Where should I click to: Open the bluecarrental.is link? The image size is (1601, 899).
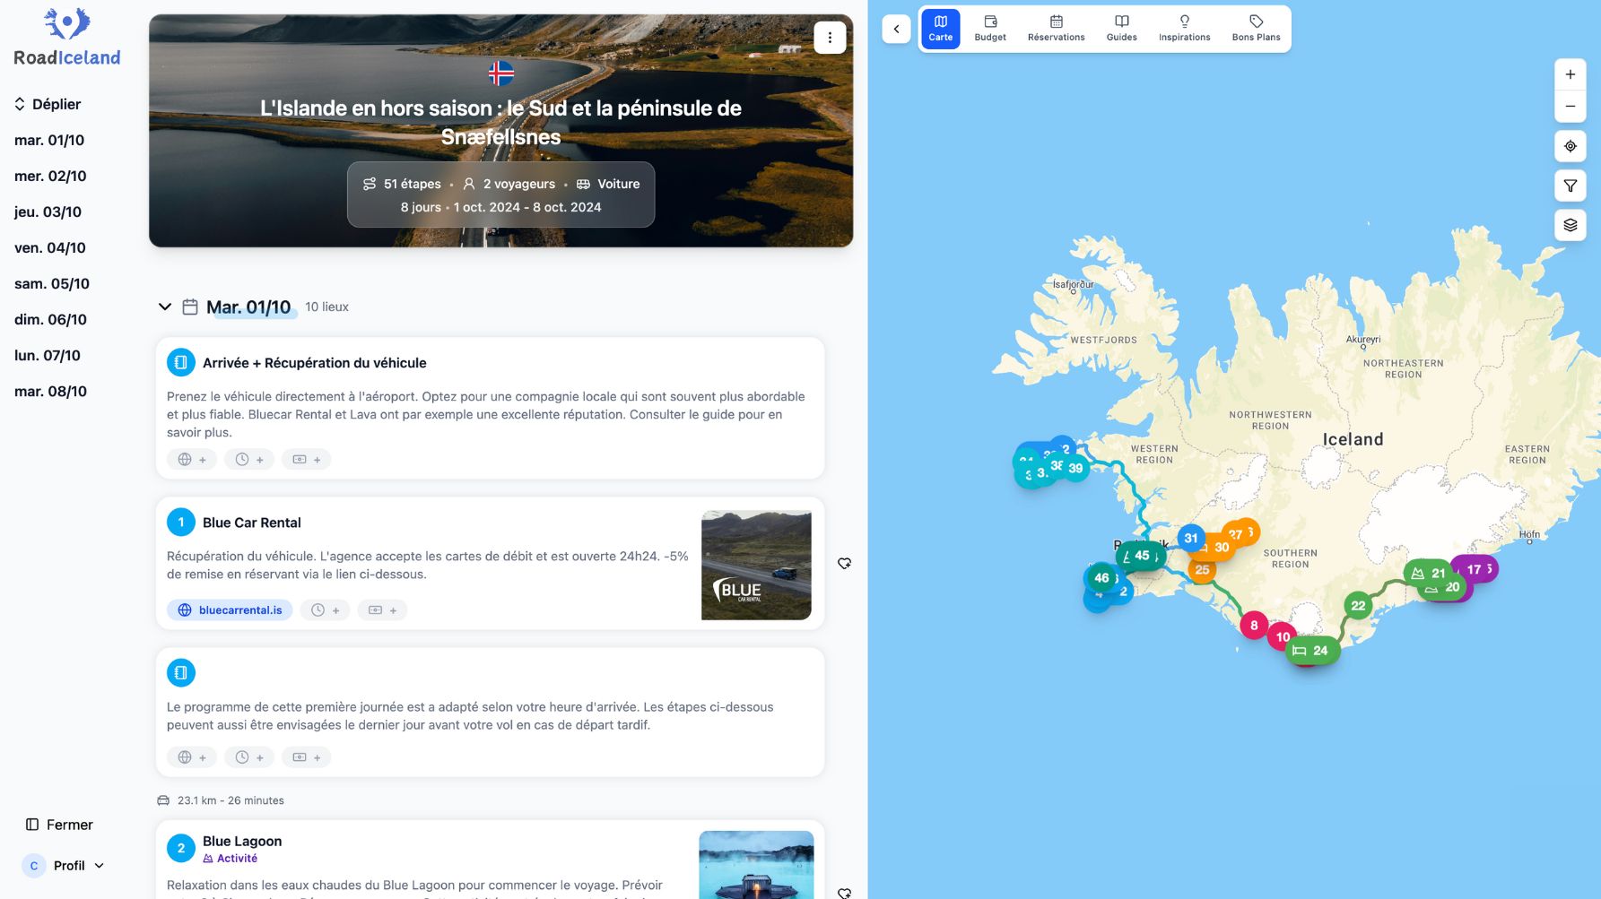coord(231,610)
